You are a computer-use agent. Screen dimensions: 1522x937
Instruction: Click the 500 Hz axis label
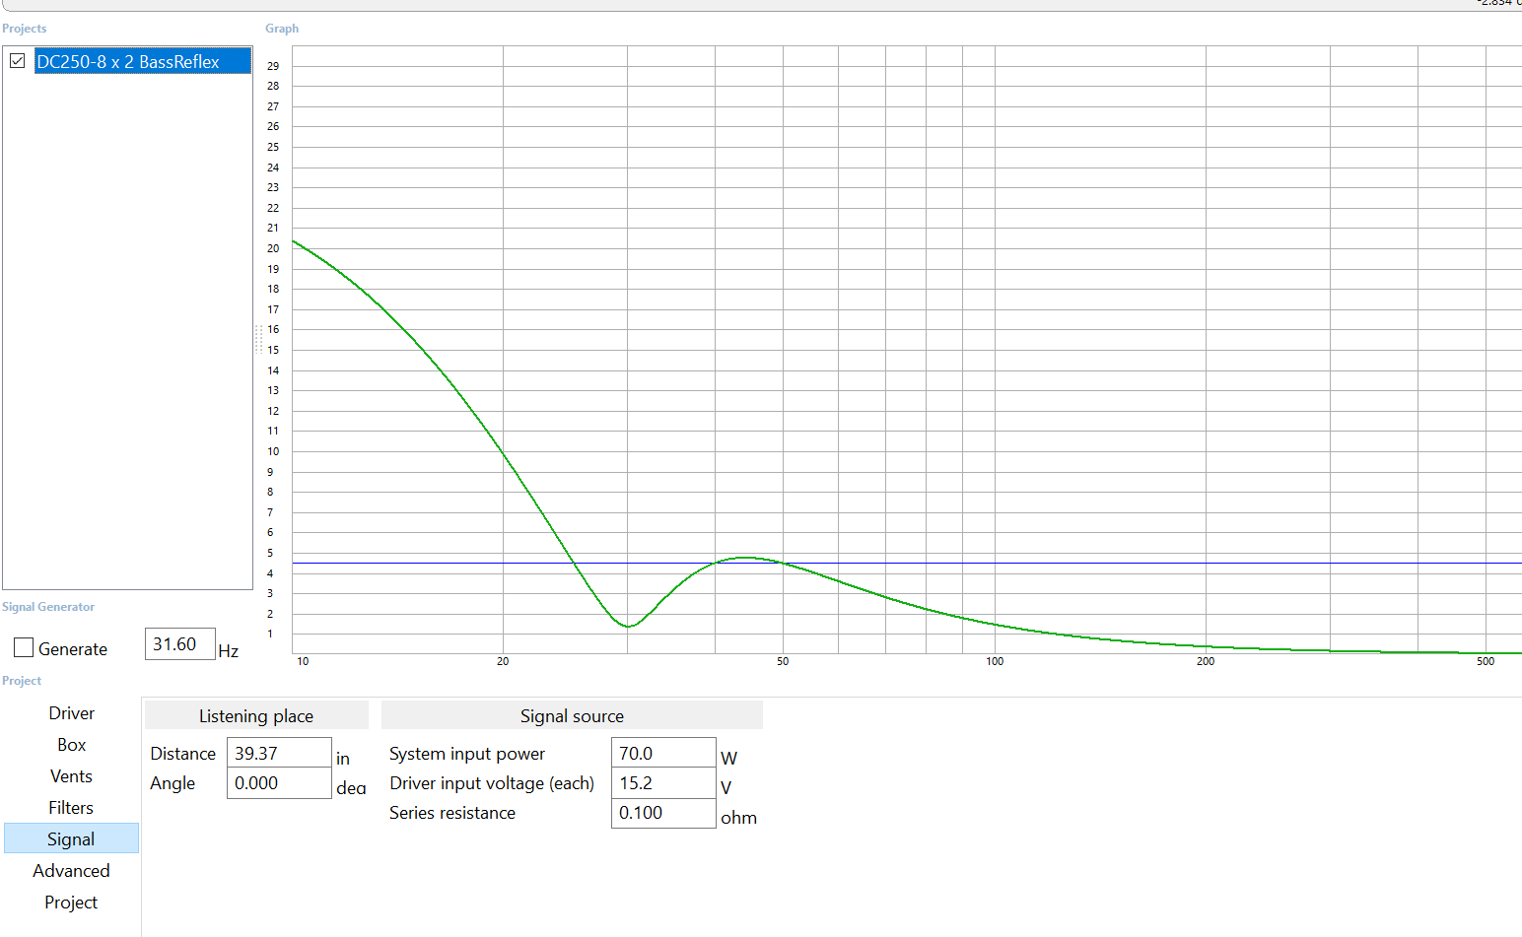(1486, 661)
